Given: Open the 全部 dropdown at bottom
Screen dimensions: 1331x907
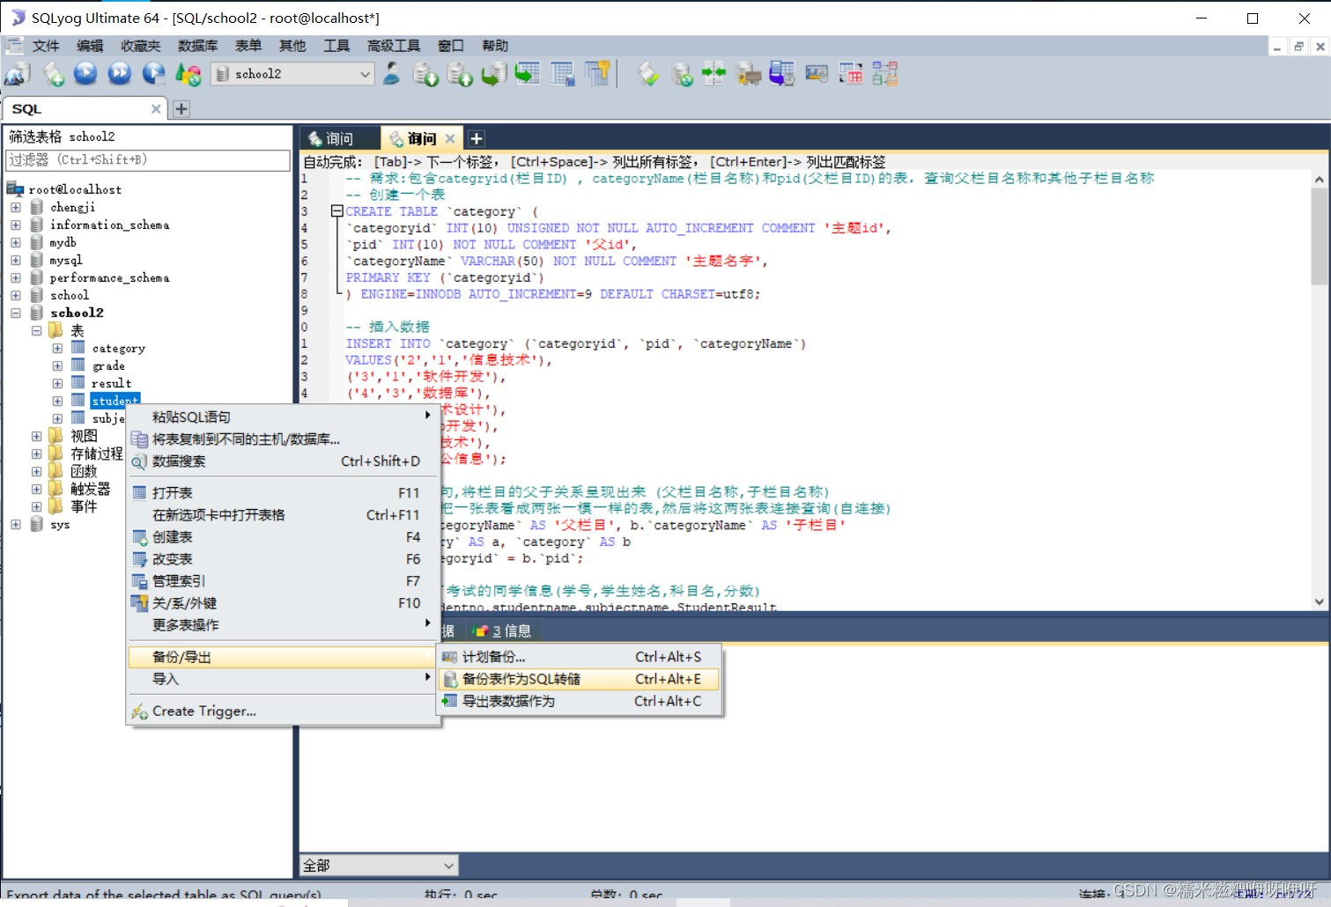Looking at the screenshot, I should (379, 866).
